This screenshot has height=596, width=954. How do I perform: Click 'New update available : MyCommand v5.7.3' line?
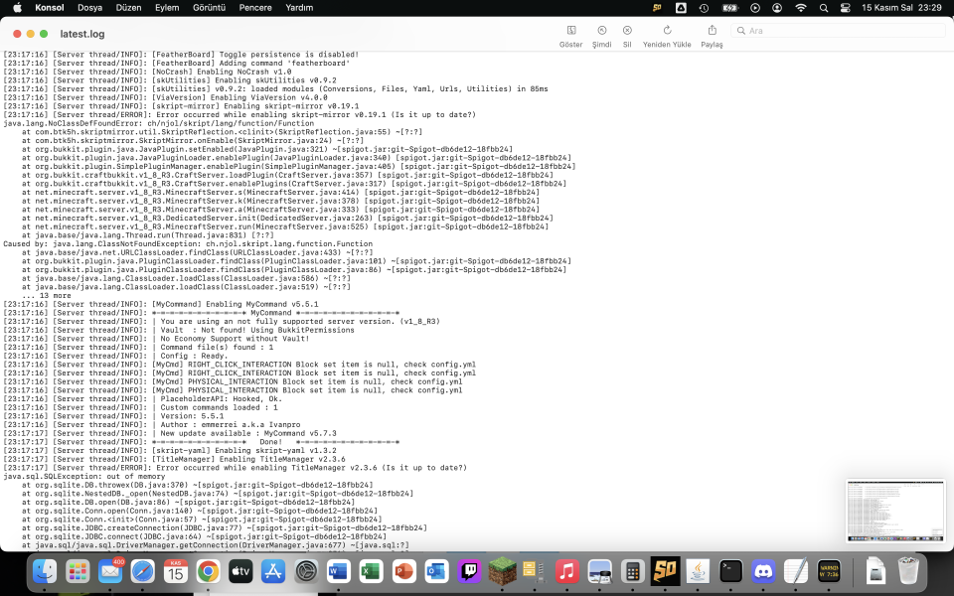coord(170,434)
